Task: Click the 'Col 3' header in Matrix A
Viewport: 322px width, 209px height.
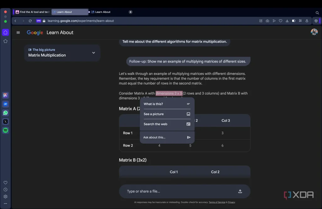Action: [x=226, y=121]
